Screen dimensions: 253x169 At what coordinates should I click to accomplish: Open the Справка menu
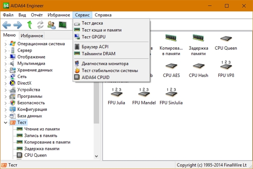click(103, 15)
